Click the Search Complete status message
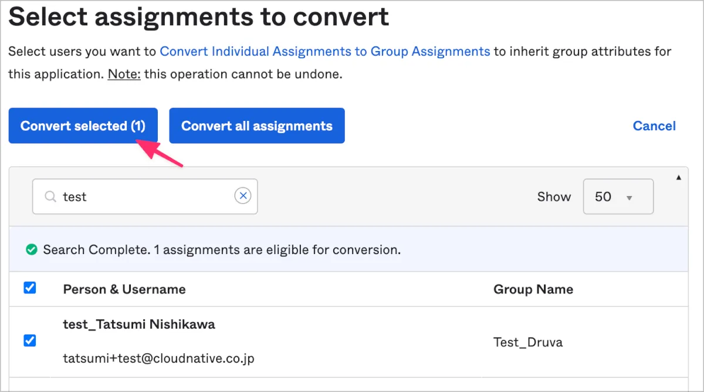 222,250
